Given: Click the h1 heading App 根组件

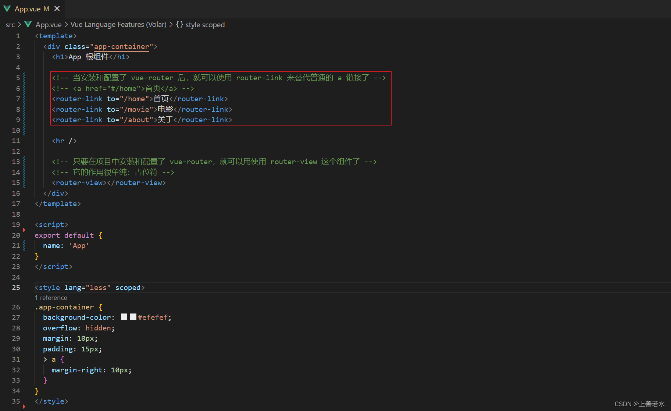Looking at the screenshot, I should click(91, 57).
